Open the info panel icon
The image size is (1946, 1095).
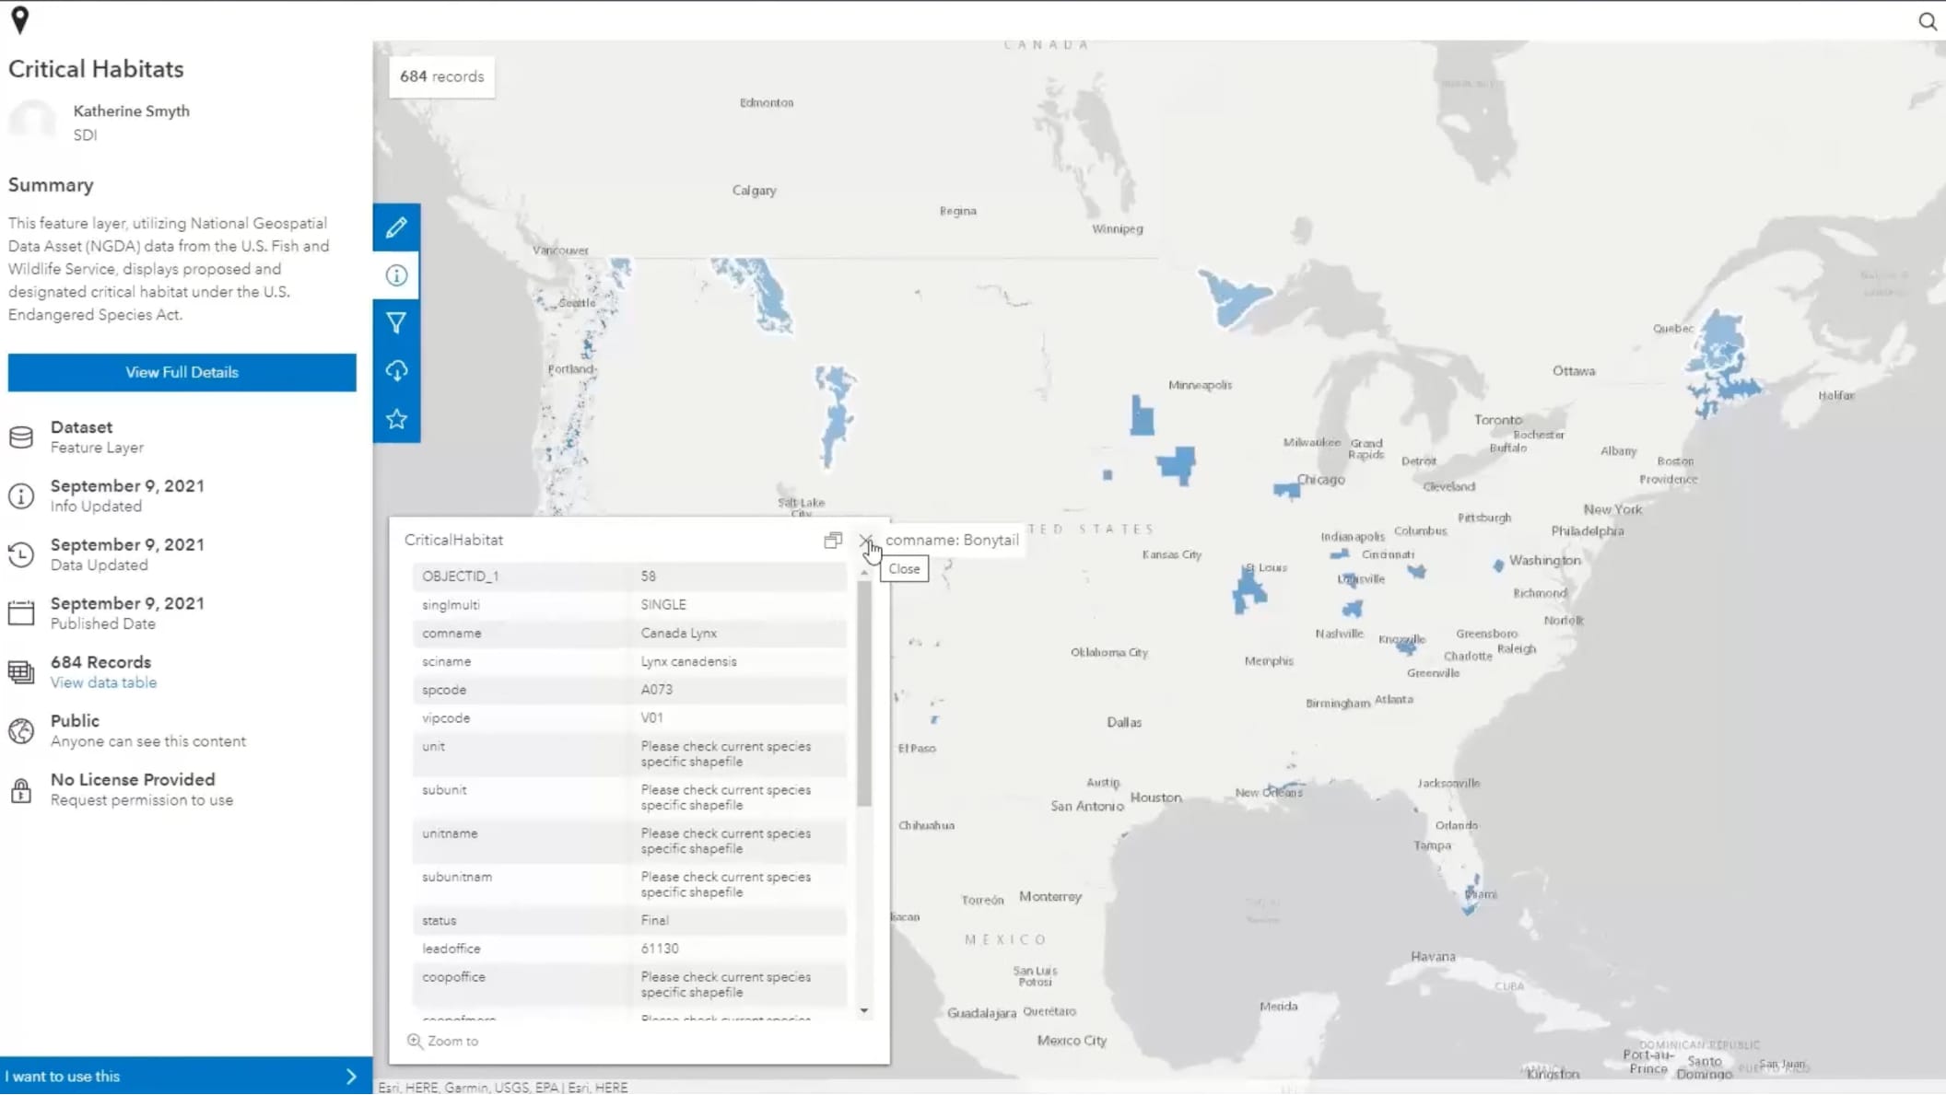[x=396, y=275]
